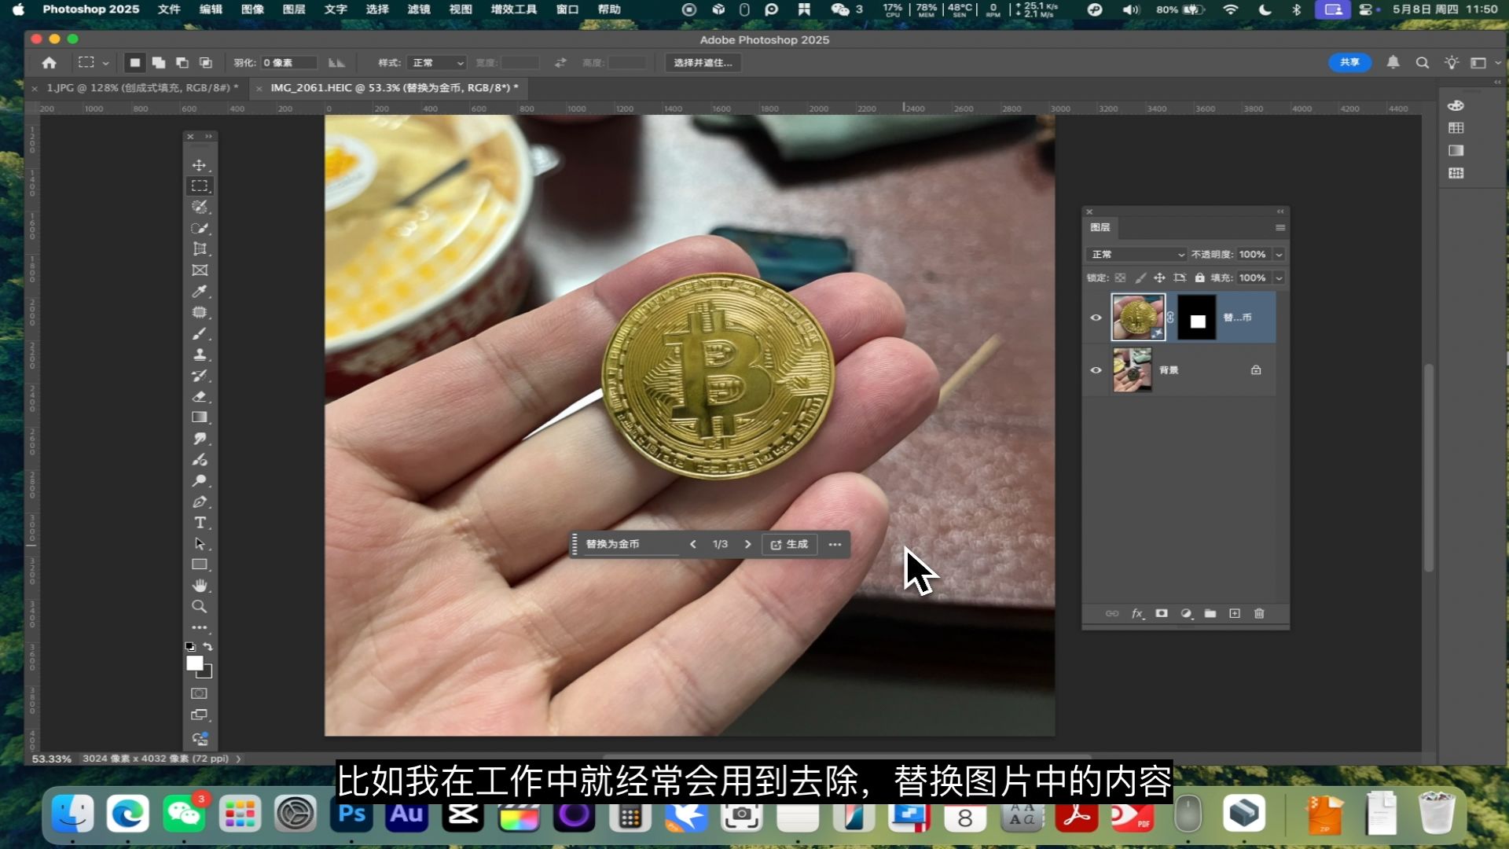Viewport: 1509px width, 849px height.
Task: Toggle Quick Mask mode
Action: [x=200, y=694]
